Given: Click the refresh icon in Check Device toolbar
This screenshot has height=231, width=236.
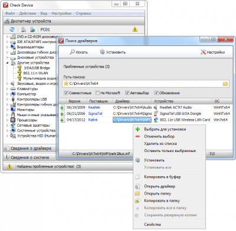Looking at the screenshot, I should tap(12, 29).
